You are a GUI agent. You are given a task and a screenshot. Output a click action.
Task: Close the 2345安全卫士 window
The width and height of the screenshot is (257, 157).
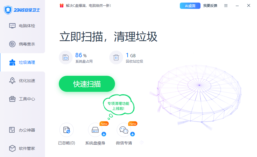click(249, 5)
